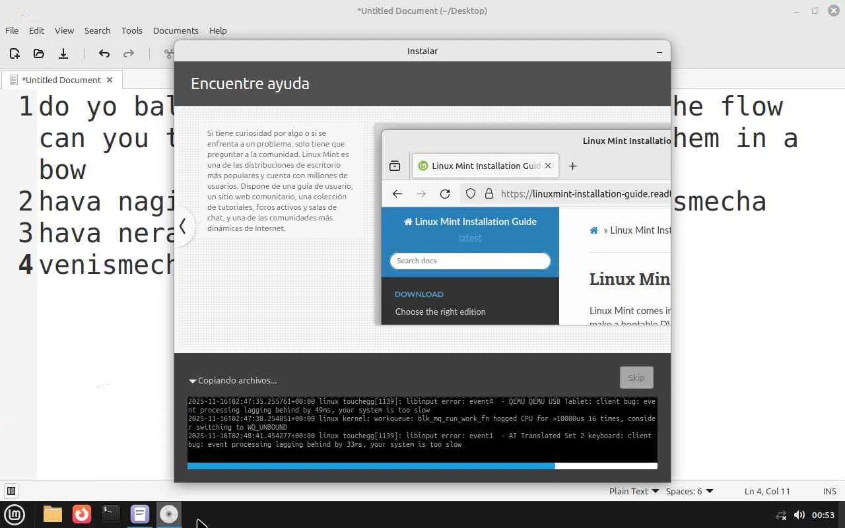Open the Documents menu

click(176, 30)
